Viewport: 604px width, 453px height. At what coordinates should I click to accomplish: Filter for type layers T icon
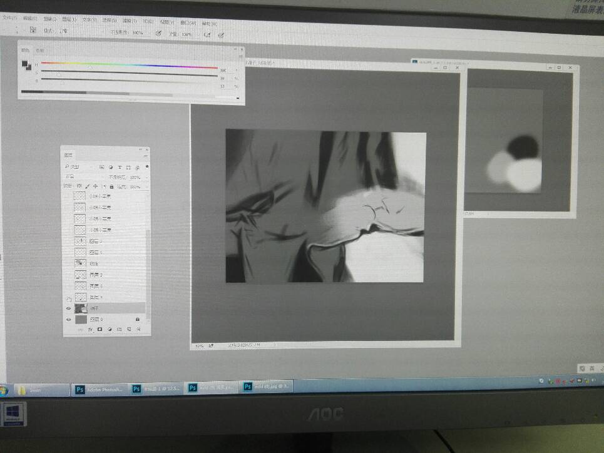click(x=120, y=168)
